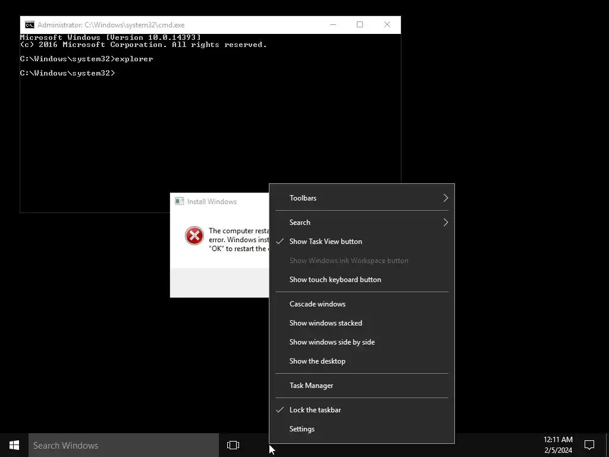Open the Action Center notification icon

pos(589,445)
